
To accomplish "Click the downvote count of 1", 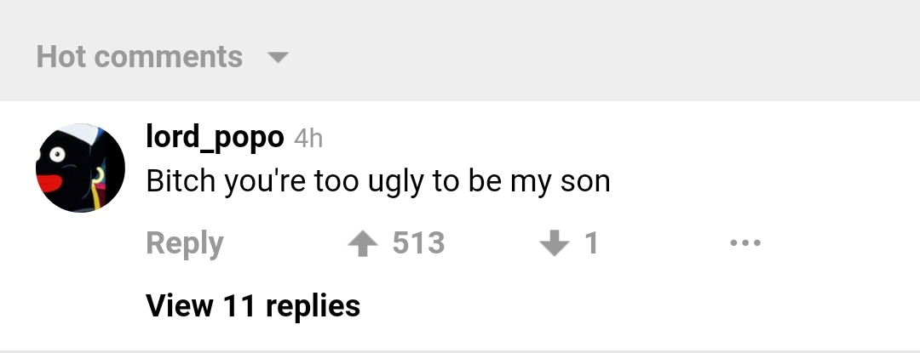I will pos(591,244).
